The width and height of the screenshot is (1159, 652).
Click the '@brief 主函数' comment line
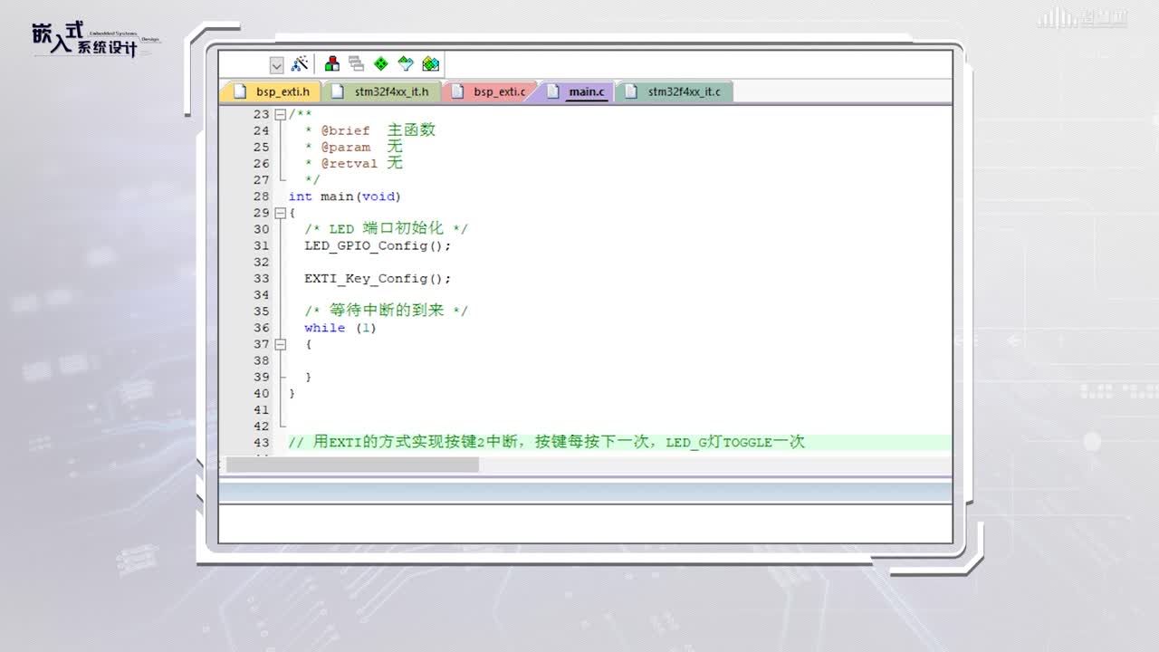point(370,130)
